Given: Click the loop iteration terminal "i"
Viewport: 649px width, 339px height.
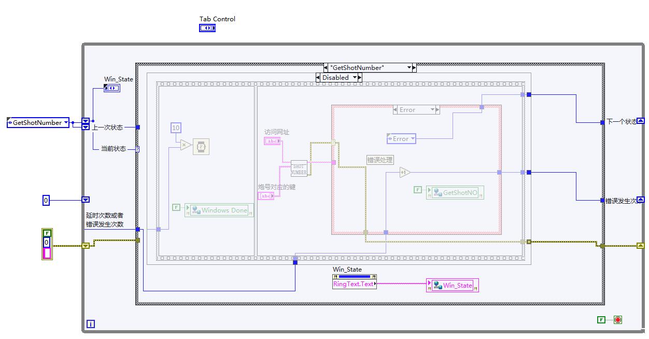Looking at the screenshot, I should tap(91, 324).
